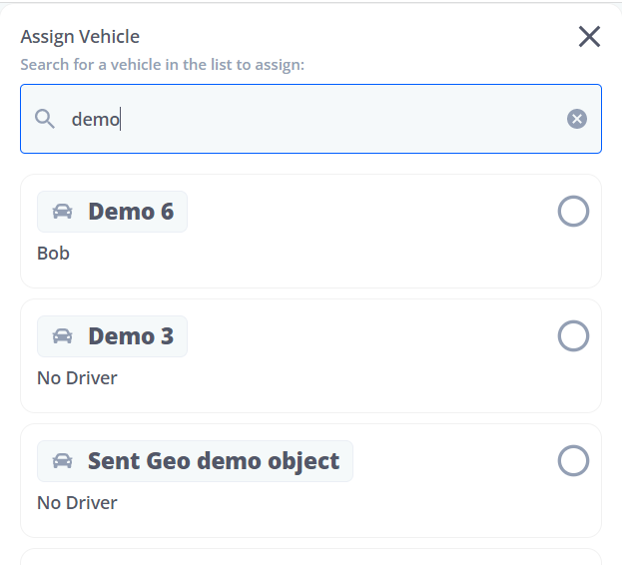The width and height of the screenshot is (622, 565).
Task: Click the car icon beside Demo 6
Action: click(62, 212)
